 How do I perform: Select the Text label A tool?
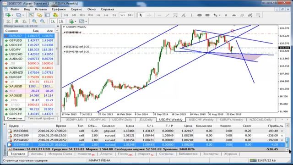pos(226,15)
